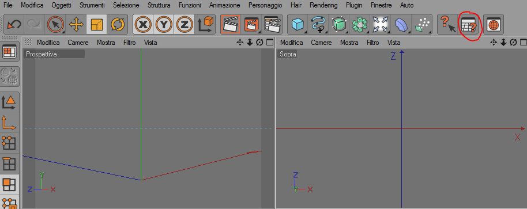The height and width of the screenshot is (209, 527).
Task: Open Filtro menu in the Sopra viewport
Action: tap(372, 43)
